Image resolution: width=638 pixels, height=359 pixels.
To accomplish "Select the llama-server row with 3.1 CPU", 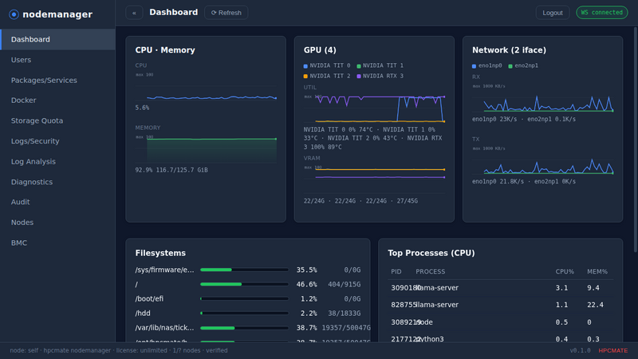I will (501, 288).
